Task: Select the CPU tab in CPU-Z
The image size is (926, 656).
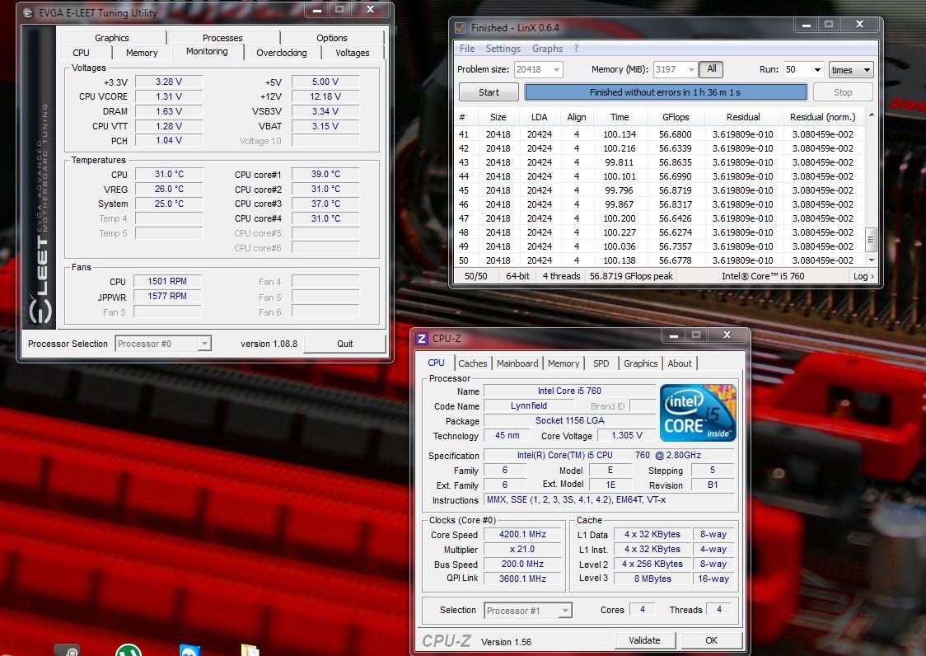Action: click(436, 363)
